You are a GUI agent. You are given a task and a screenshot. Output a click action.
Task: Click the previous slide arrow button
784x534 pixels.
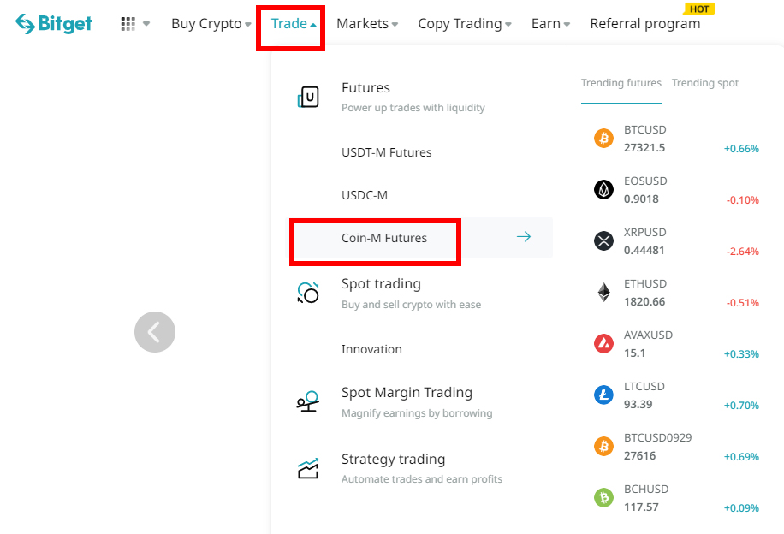click(155, 332)
